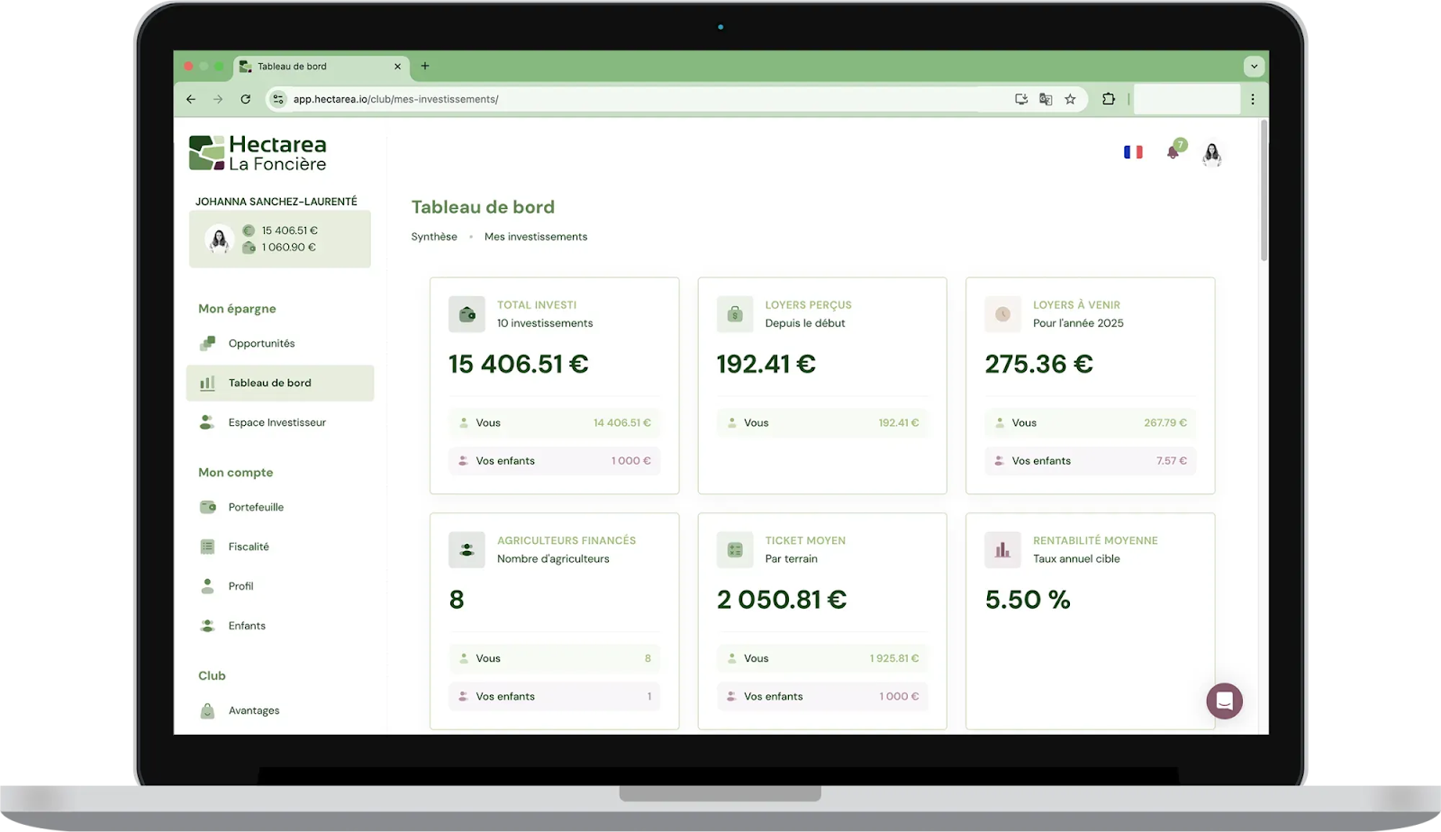
Task: Click the Loyers Perçus money bag icon
Action: [735, 314]
